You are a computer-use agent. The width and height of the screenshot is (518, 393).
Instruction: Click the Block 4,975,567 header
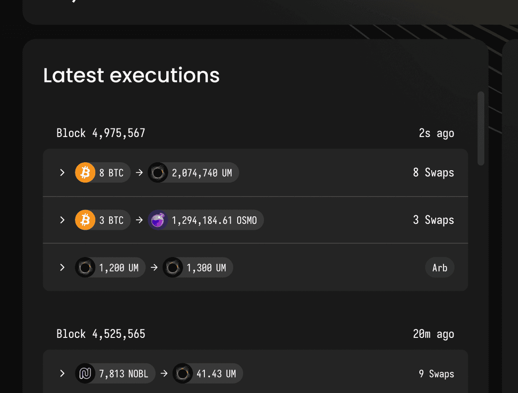click(x=101, y=133)
